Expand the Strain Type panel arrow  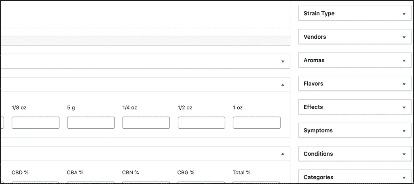tap(404, 14)
